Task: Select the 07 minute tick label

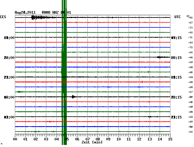Action: point(87,139)
